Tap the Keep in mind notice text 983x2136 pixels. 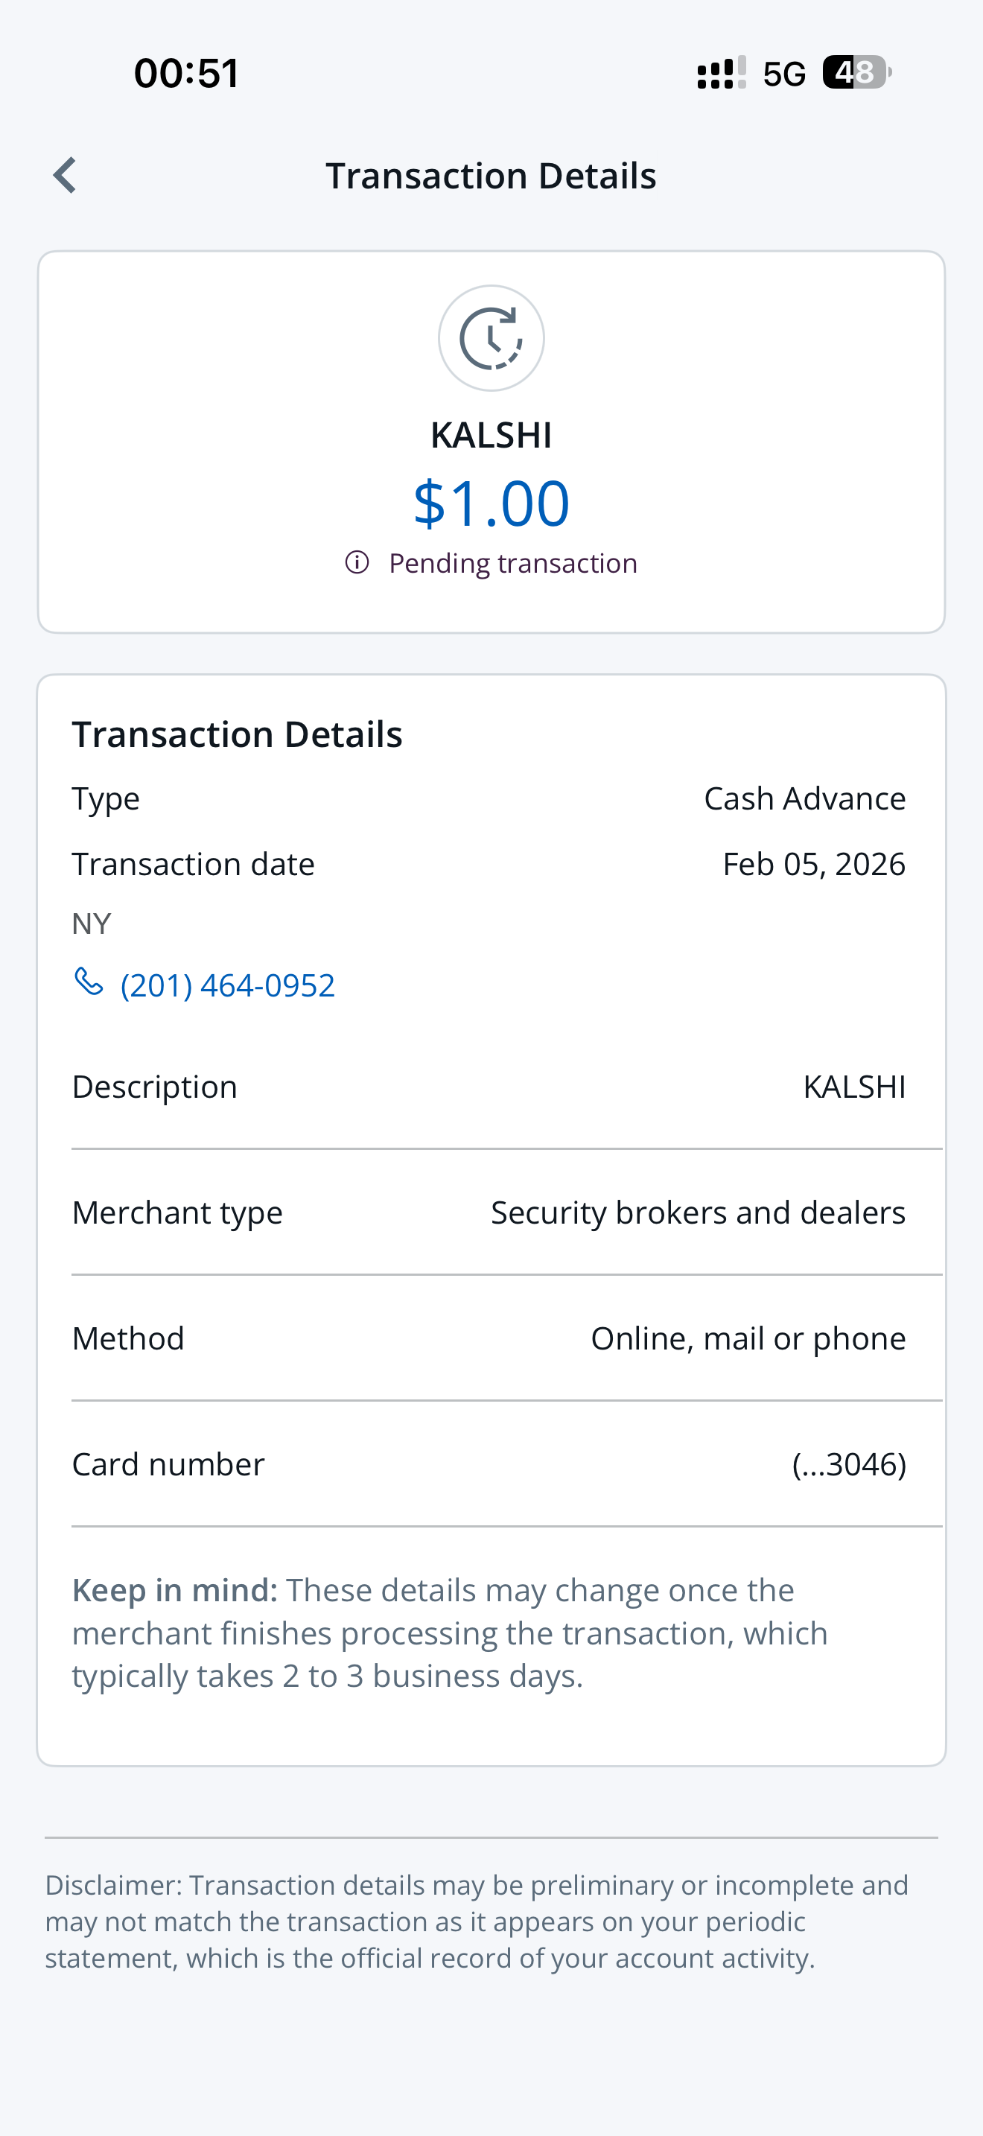coord(450,1633)
